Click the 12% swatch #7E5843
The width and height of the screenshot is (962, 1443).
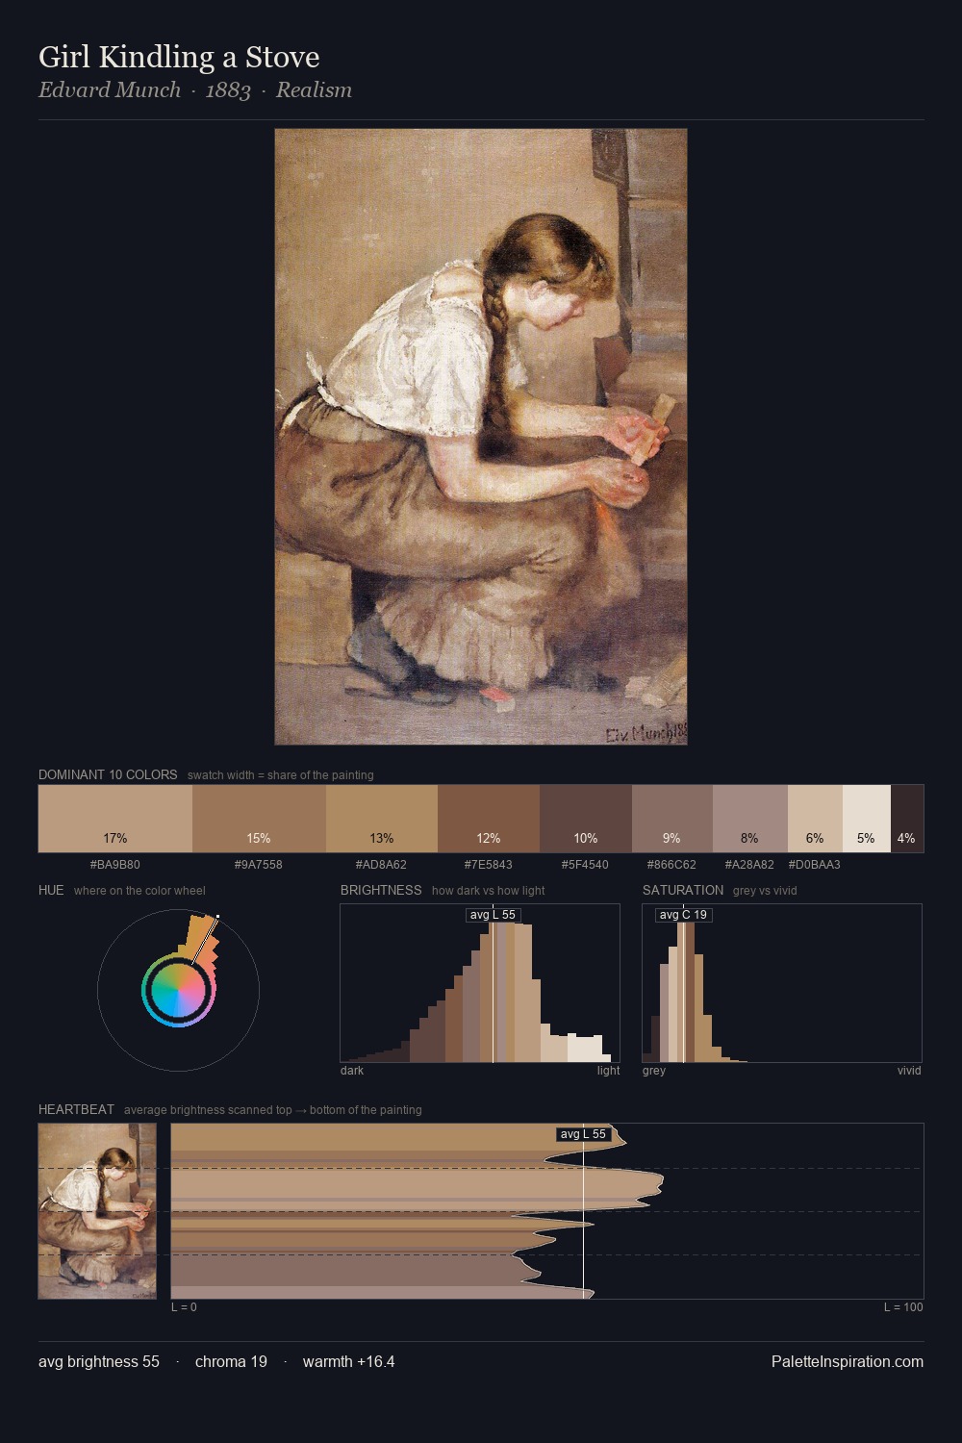pyautogui.click(x=489, y=819)
